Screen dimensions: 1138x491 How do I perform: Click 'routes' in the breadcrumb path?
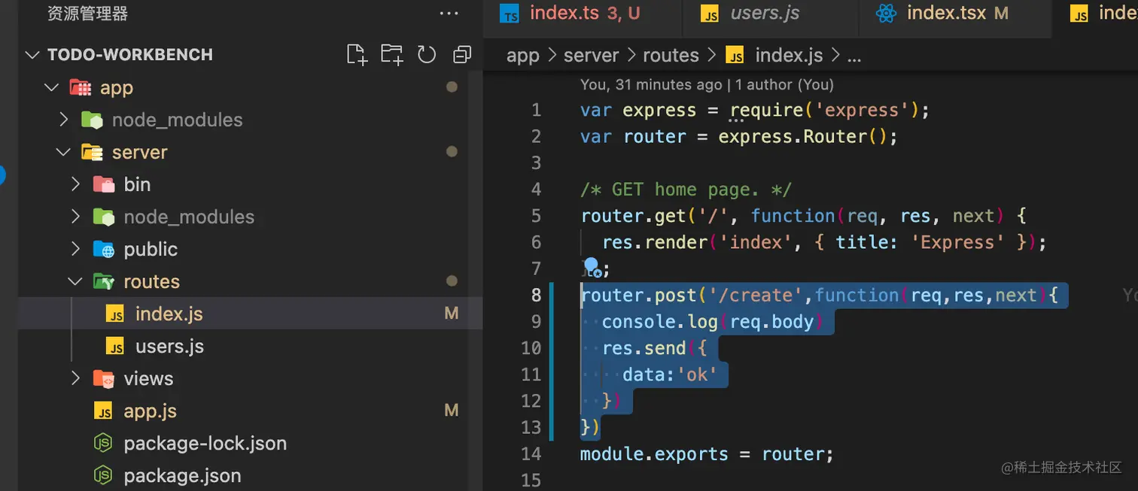point(671,56)
